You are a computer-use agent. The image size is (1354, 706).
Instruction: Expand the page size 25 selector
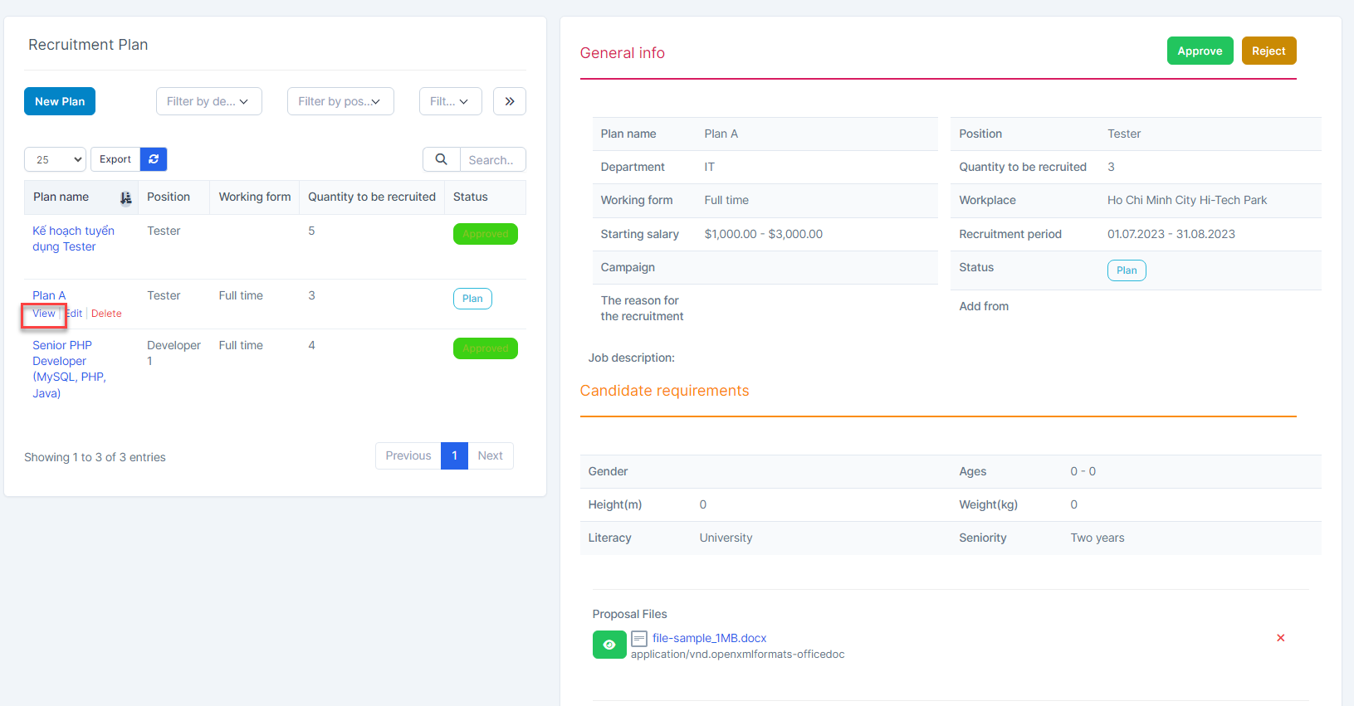click(55, 159)
